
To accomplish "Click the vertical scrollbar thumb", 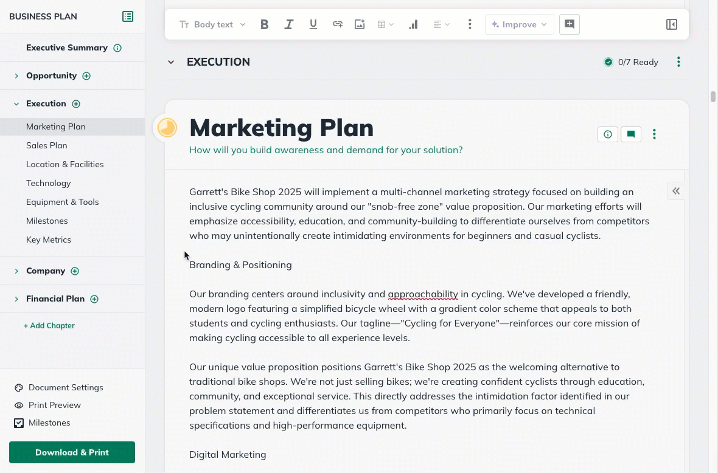I will (x=713, y=97).
